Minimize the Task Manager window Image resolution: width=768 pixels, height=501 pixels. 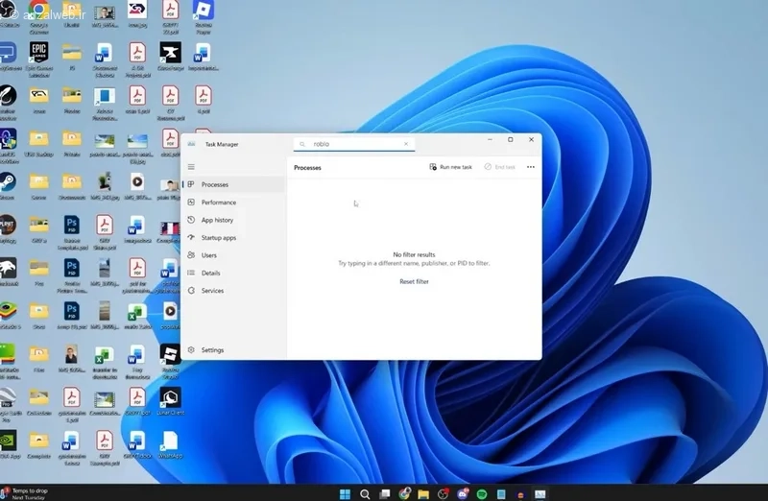[490, 139]
